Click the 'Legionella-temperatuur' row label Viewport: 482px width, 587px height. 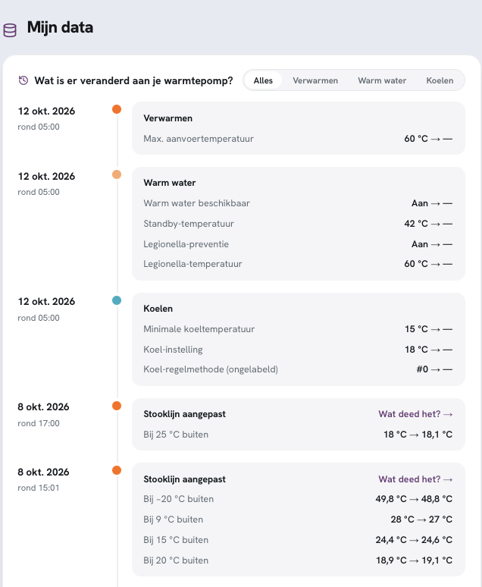point(192,264)
